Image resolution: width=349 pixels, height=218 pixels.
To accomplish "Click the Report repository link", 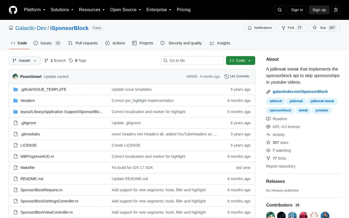I will coord(281,166).
